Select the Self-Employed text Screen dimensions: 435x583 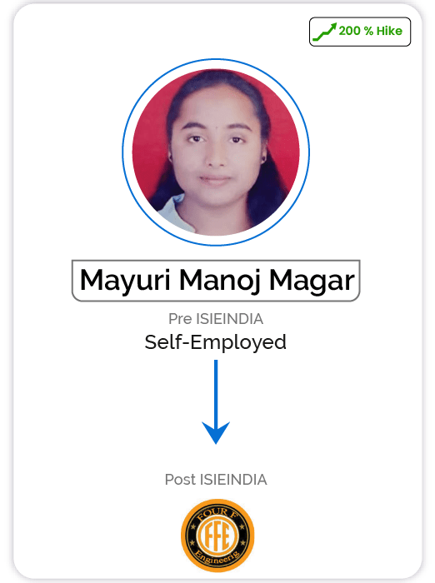pyautogui.click(x=216, y=342)
